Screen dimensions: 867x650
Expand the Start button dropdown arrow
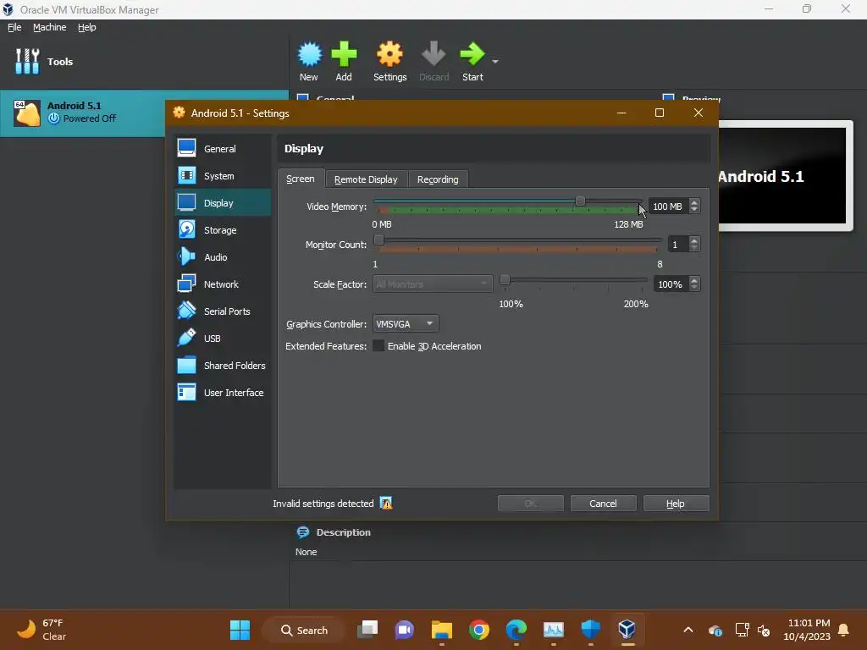(x=495, y=61)
